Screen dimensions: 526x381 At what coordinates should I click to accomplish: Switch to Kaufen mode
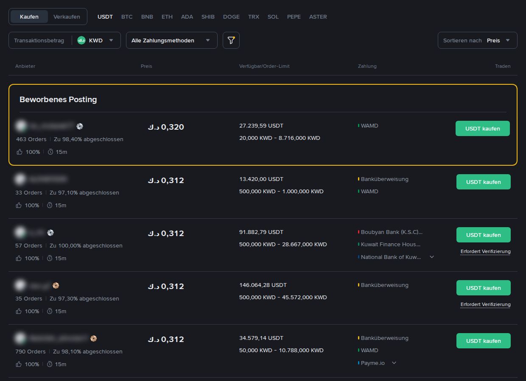click(x=29, y=17)
